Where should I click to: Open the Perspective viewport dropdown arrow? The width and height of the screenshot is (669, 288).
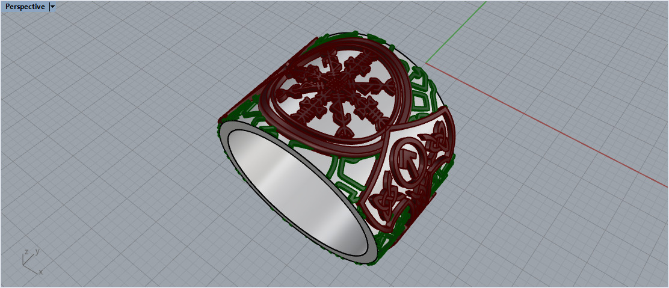pyautogui.click(x=52, y=7)
